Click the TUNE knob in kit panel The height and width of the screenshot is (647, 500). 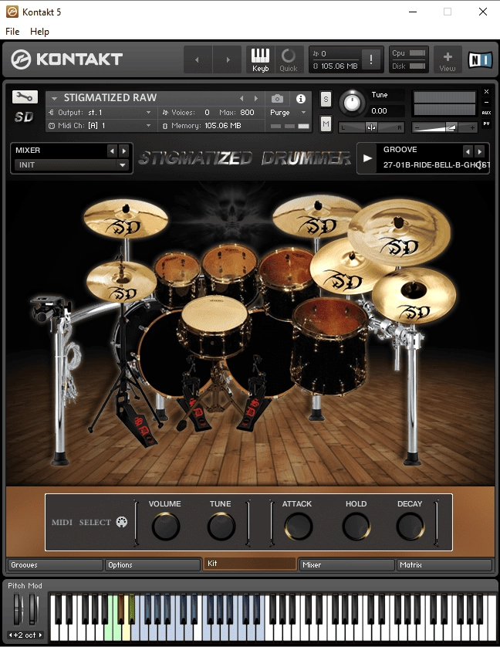pos(221,527)
